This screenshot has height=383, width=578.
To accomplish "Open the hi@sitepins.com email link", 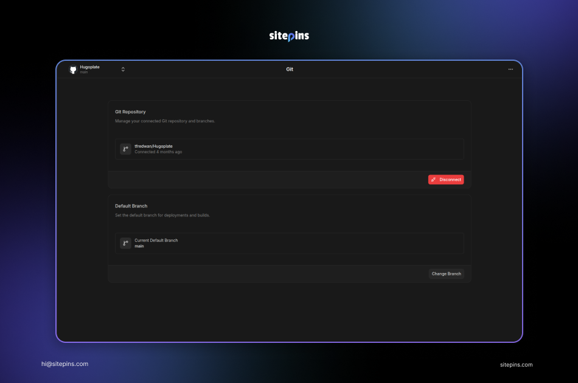I will point(64,364).
